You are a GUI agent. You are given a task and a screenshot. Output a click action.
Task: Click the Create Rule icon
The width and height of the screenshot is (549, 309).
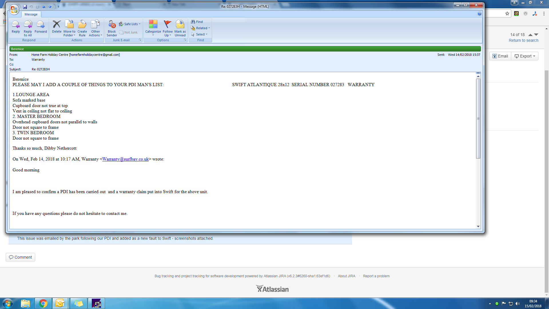(82, 25)
